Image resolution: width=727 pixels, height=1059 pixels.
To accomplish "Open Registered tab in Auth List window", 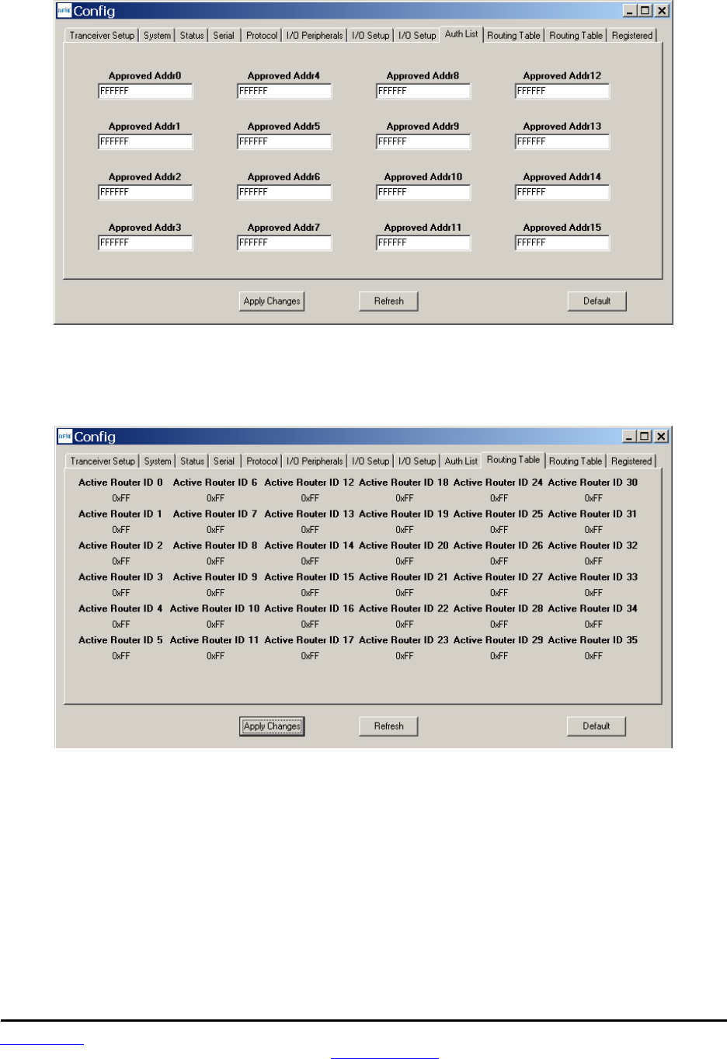I will click(632, 36).
